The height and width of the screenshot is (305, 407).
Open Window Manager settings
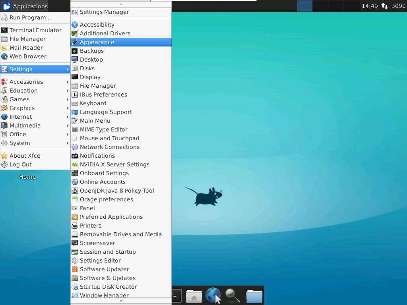[x=121, y=295]
